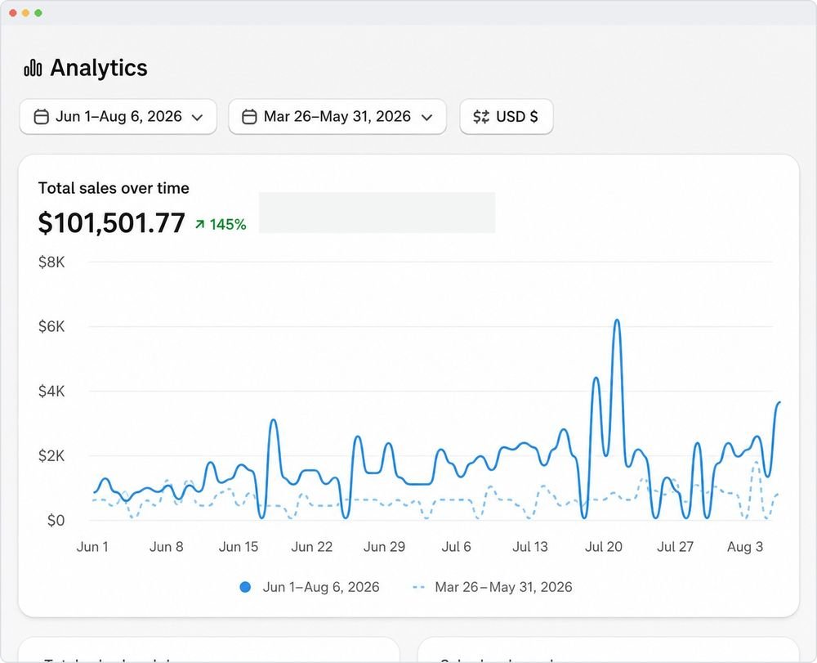Click the $101,501.77 total sales value

click(111, 223)
